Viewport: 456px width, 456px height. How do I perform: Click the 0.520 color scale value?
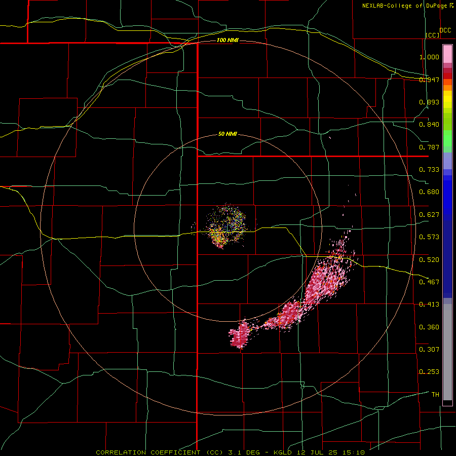point(429,260)
